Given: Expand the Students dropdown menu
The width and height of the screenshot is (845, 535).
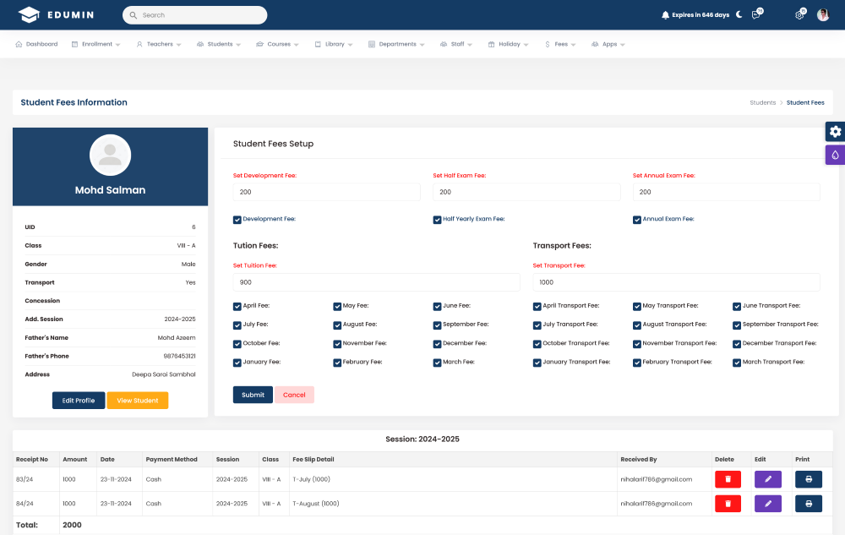Looking at the screenshot, I should pos(219,44).
